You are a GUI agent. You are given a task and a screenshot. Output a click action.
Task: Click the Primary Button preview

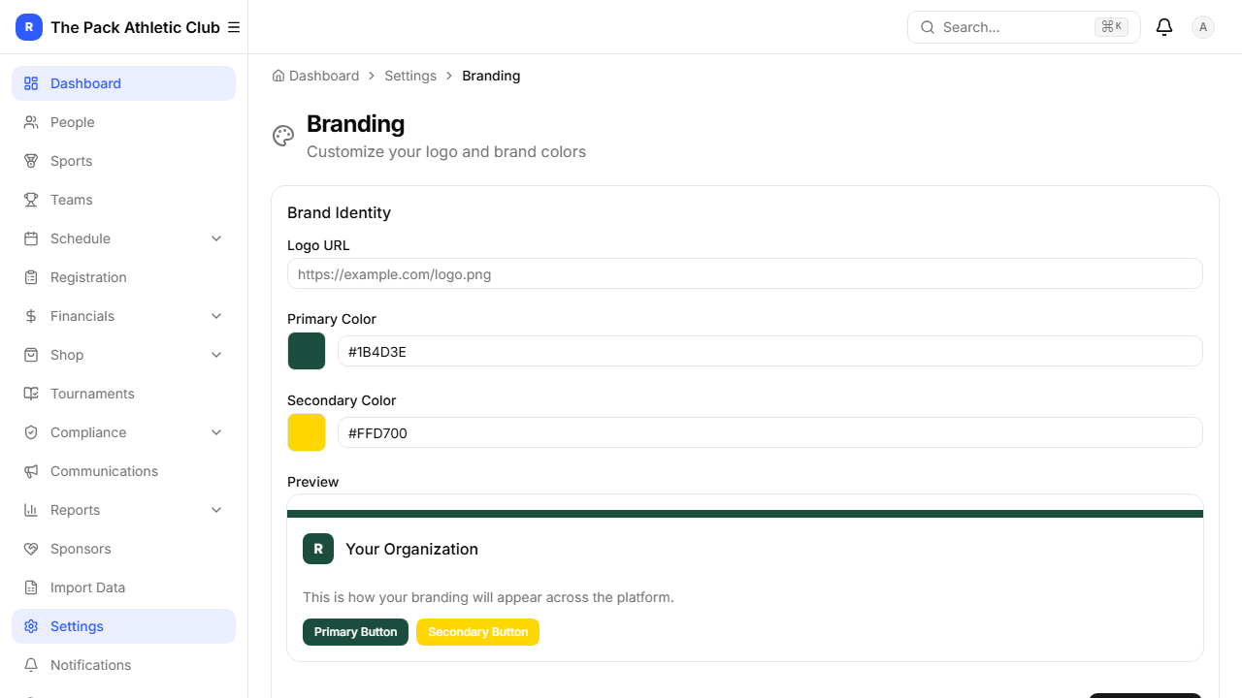click(355, 632)
